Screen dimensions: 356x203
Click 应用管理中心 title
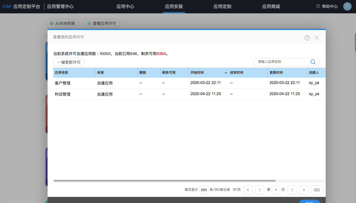[x=60, y=6]
